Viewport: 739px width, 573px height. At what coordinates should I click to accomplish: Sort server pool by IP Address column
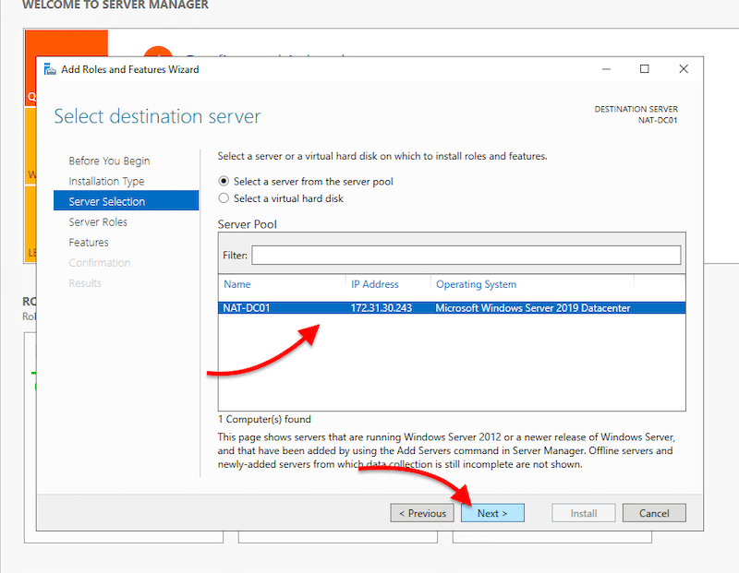point(375,284)
